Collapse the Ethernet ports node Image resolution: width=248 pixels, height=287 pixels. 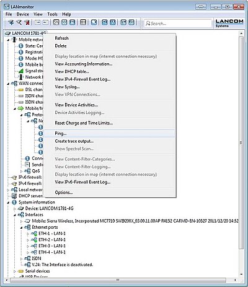(x=21, y=227)
